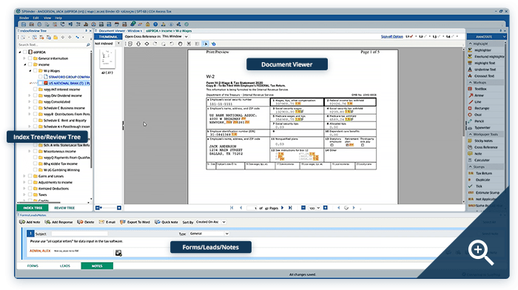Click the Delete note button

[86, 222]
